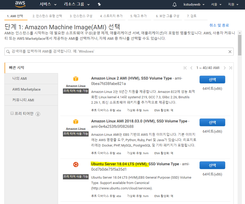
Task: Go to the 2. 인스턴스 유형 선택 tab
Action: 47,16
